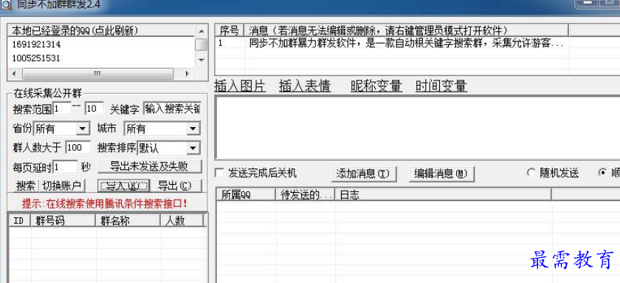
Task: Open the 城市 dropdown
Action: (193, 129)
